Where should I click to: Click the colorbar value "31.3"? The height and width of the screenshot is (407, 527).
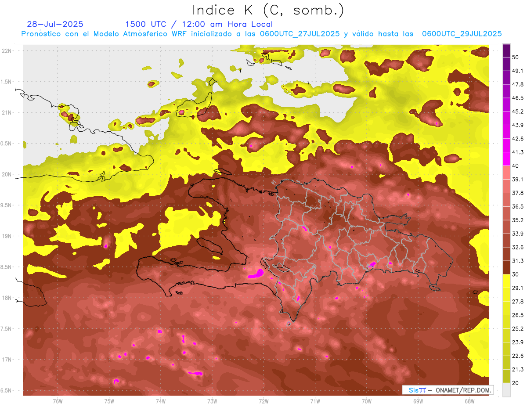518,261
